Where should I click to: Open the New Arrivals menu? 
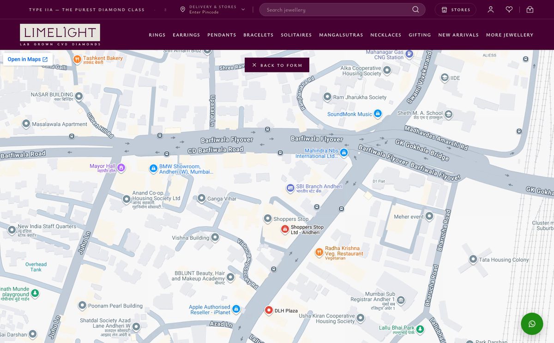click(x=458, y=35)
